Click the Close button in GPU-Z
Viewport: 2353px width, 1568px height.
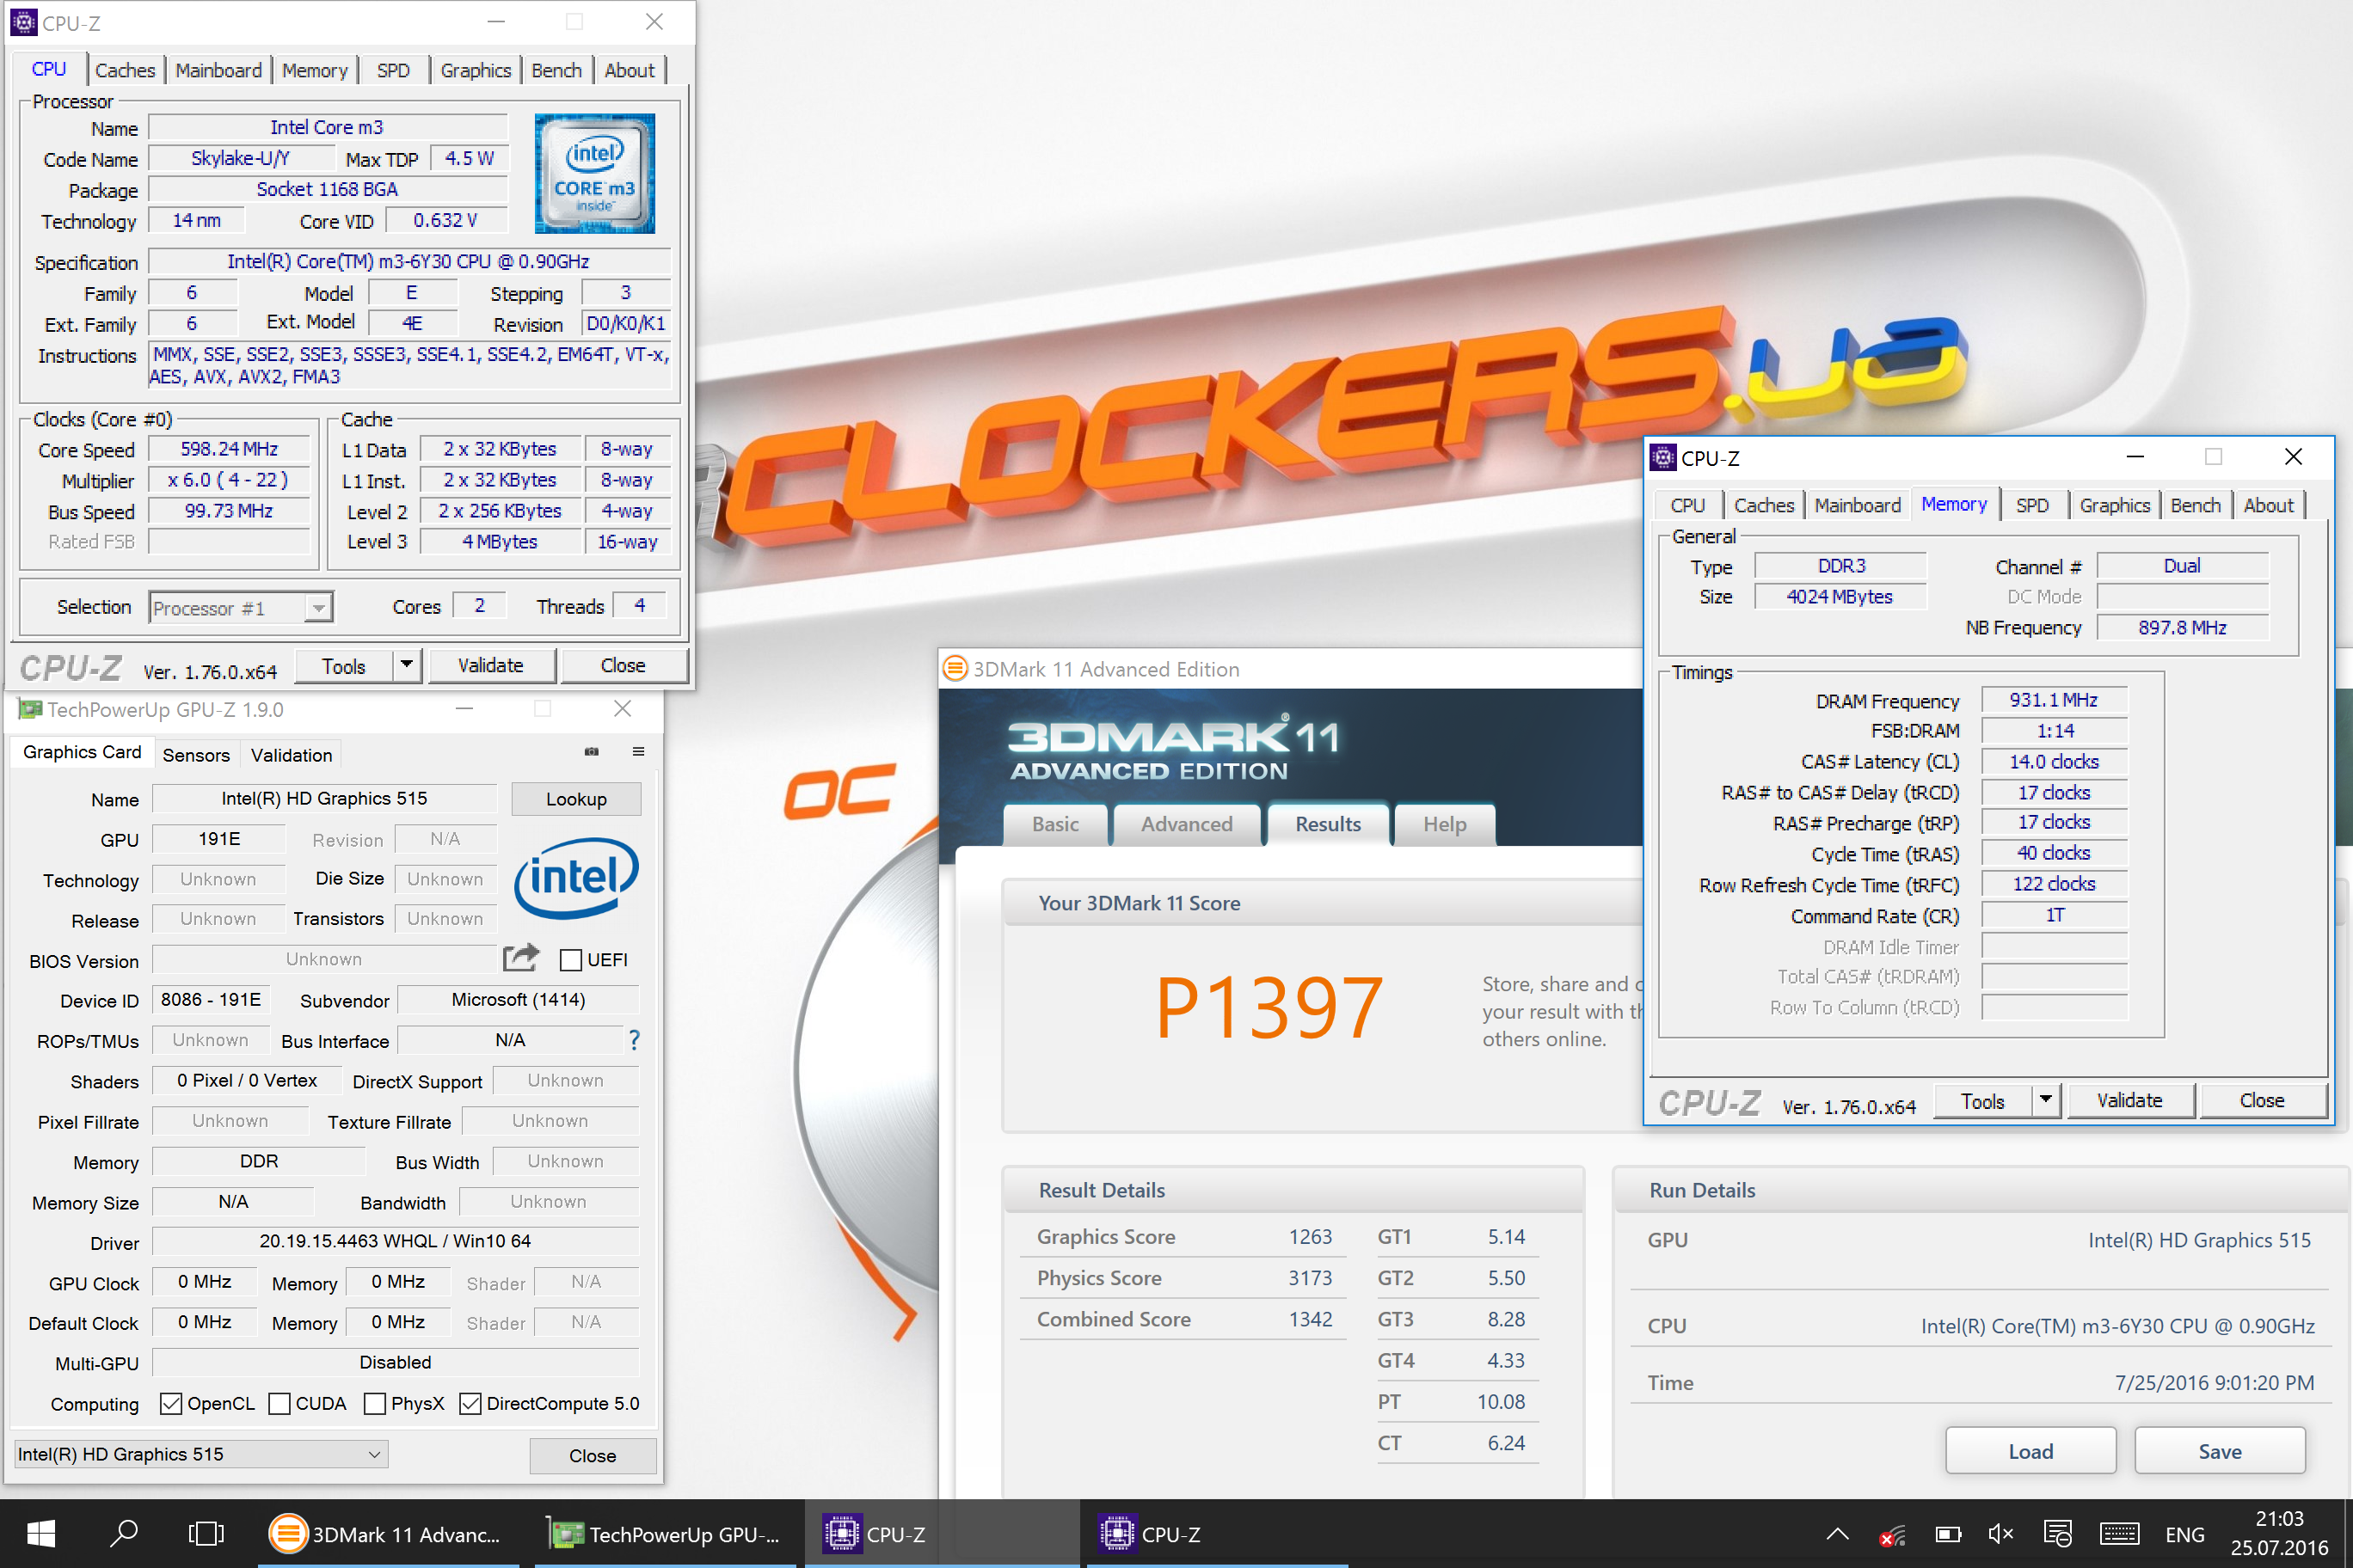coord(593,1455)
